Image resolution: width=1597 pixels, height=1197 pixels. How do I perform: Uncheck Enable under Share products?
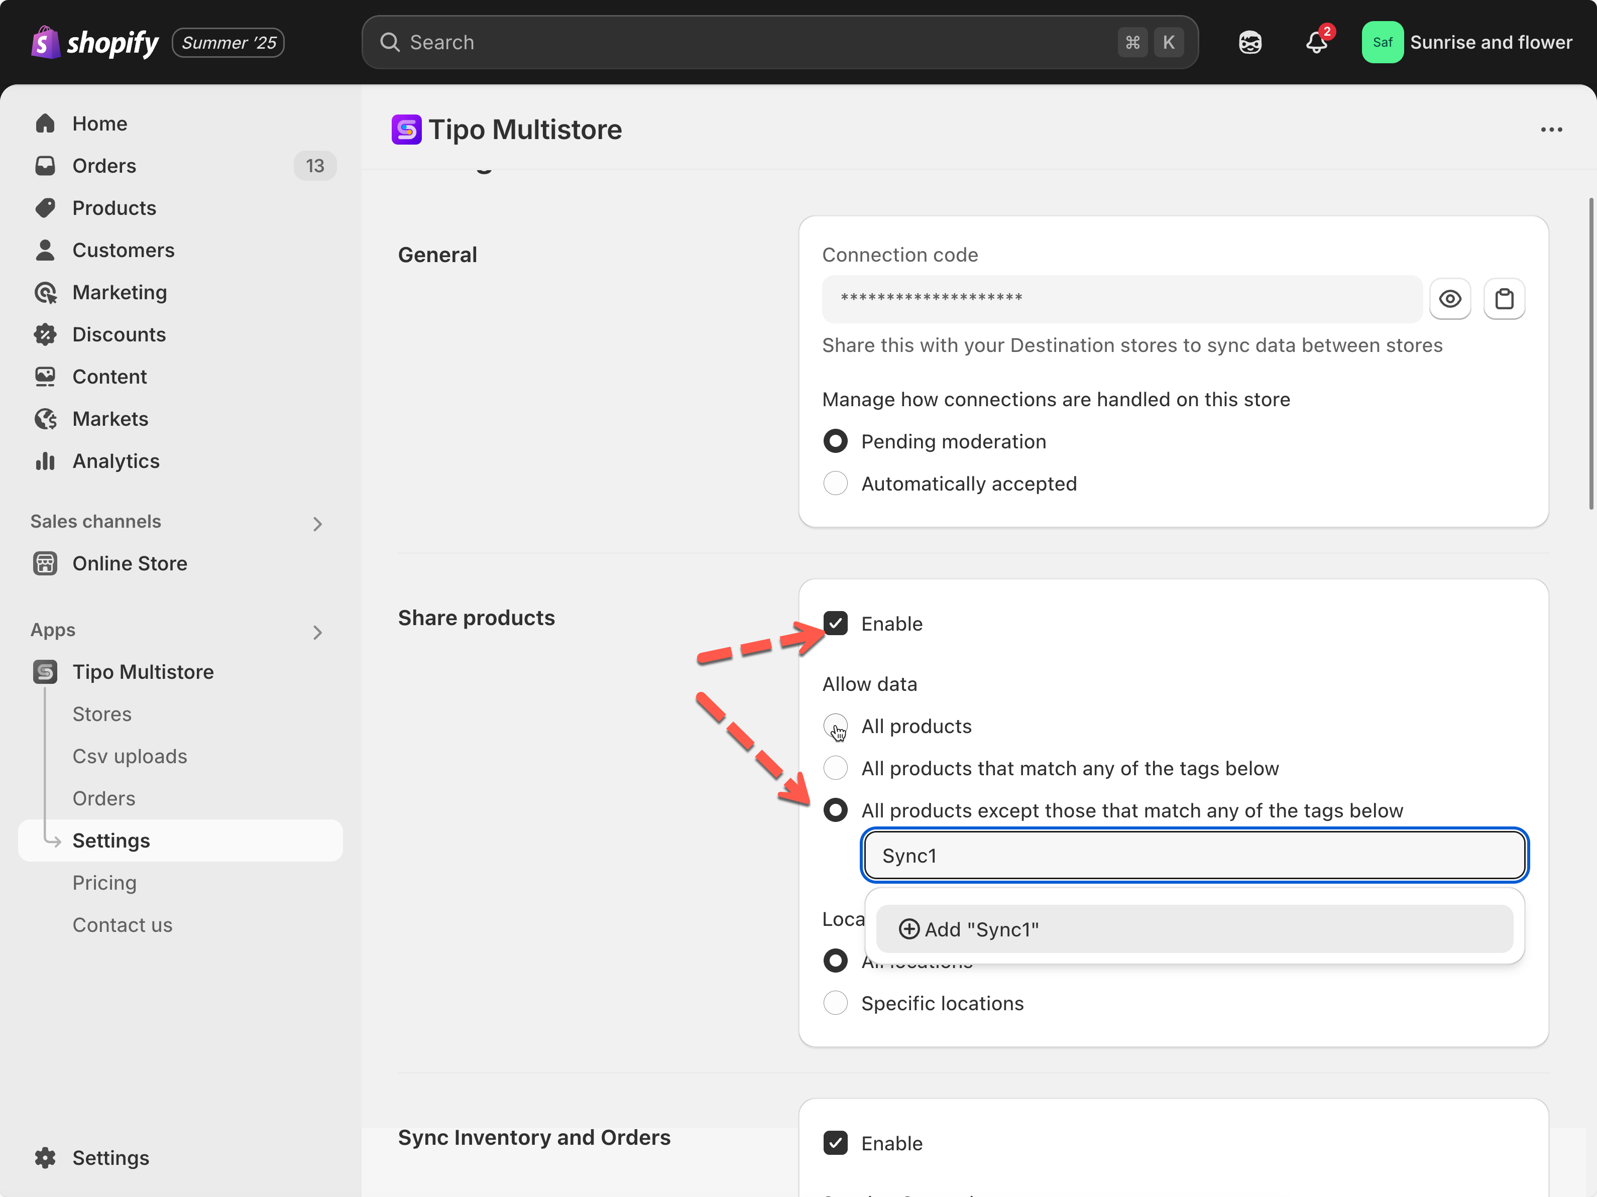click(x=835, y=623)
